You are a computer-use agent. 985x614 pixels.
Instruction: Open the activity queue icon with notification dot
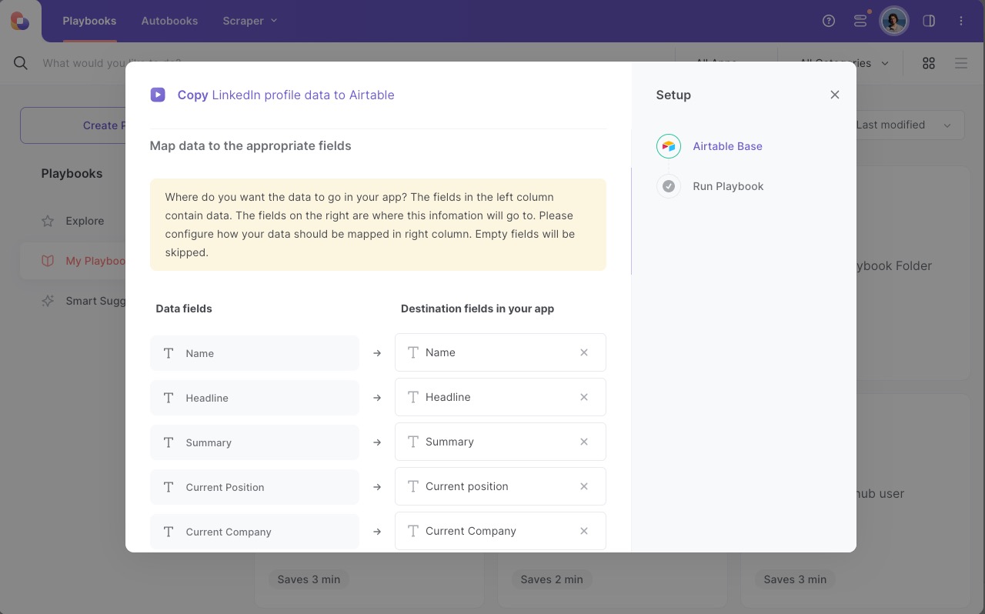pos(861,21)
